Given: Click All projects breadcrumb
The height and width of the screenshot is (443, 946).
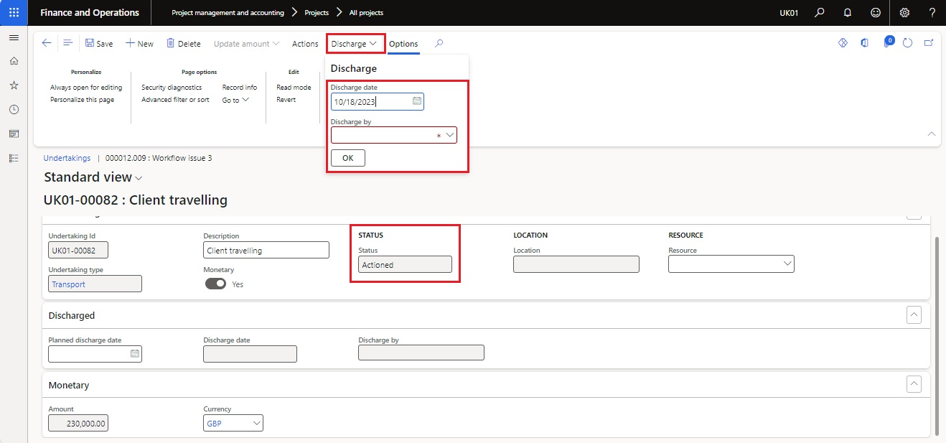Looking at the screenshot, I should point(366,13).
